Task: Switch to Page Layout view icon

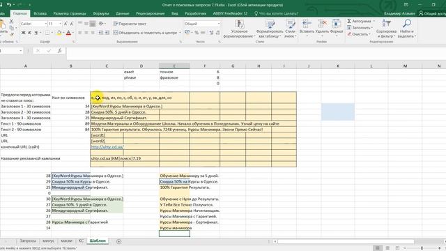Action: [387, 248]
